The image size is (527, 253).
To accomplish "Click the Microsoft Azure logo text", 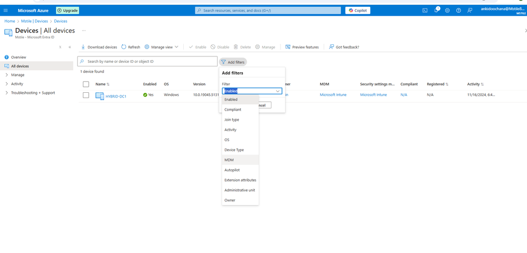I will [33, 11].
